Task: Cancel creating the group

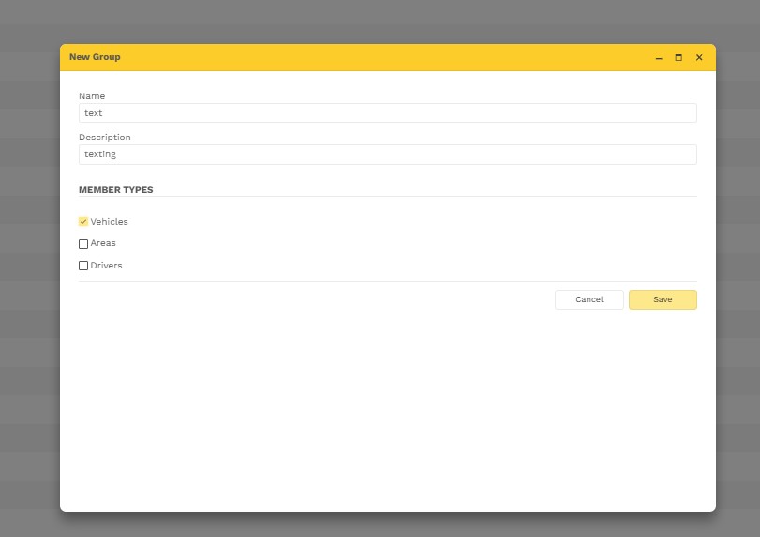Action: pos(589,299)
